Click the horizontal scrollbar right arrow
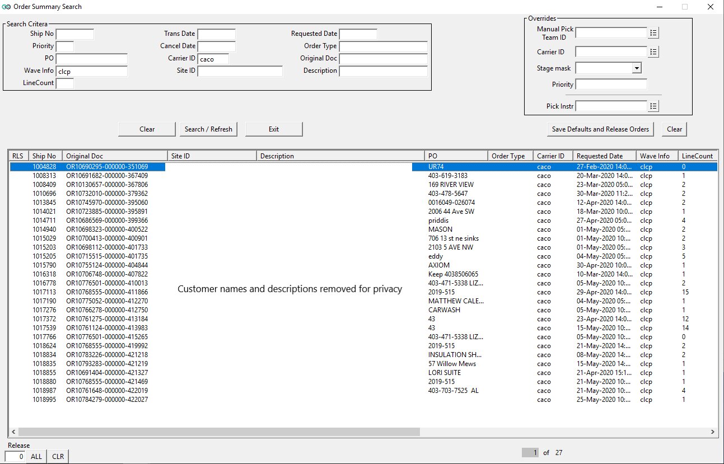The height and width of the screenshot is (464, 724). (713, 432)
